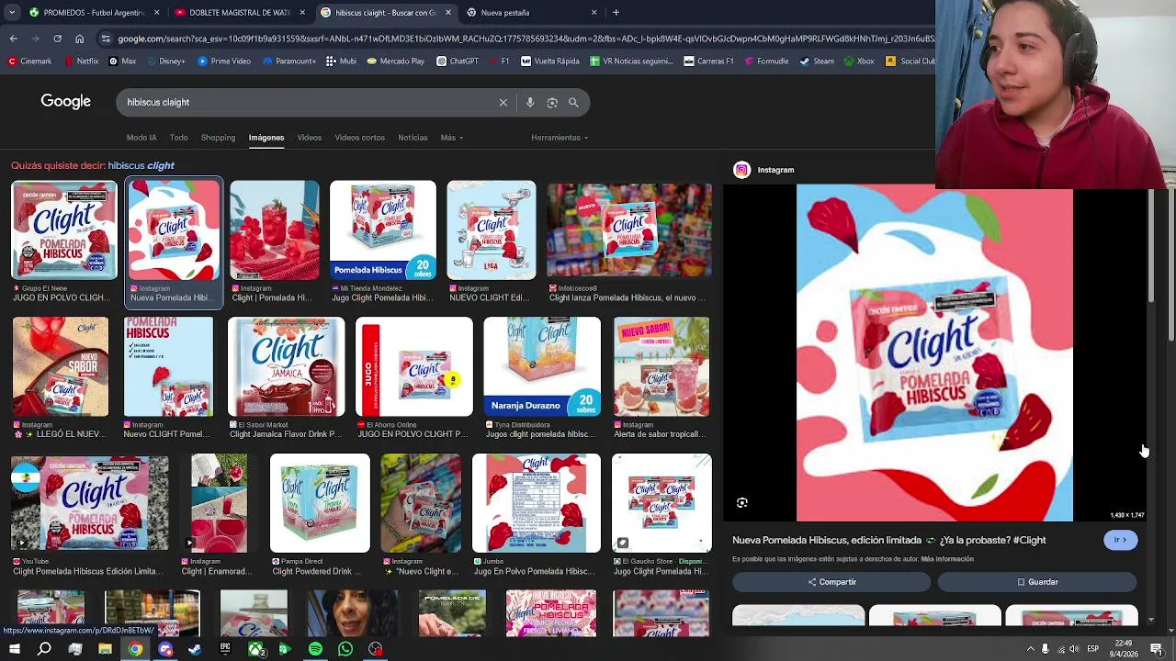Open the tab list dropdown arrow

point(13,13)
